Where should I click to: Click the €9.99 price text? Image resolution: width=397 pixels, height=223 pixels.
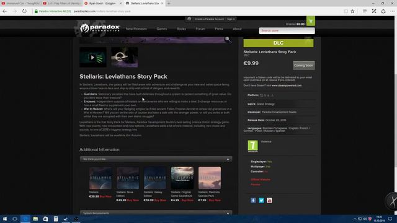(x=251, y=63)
